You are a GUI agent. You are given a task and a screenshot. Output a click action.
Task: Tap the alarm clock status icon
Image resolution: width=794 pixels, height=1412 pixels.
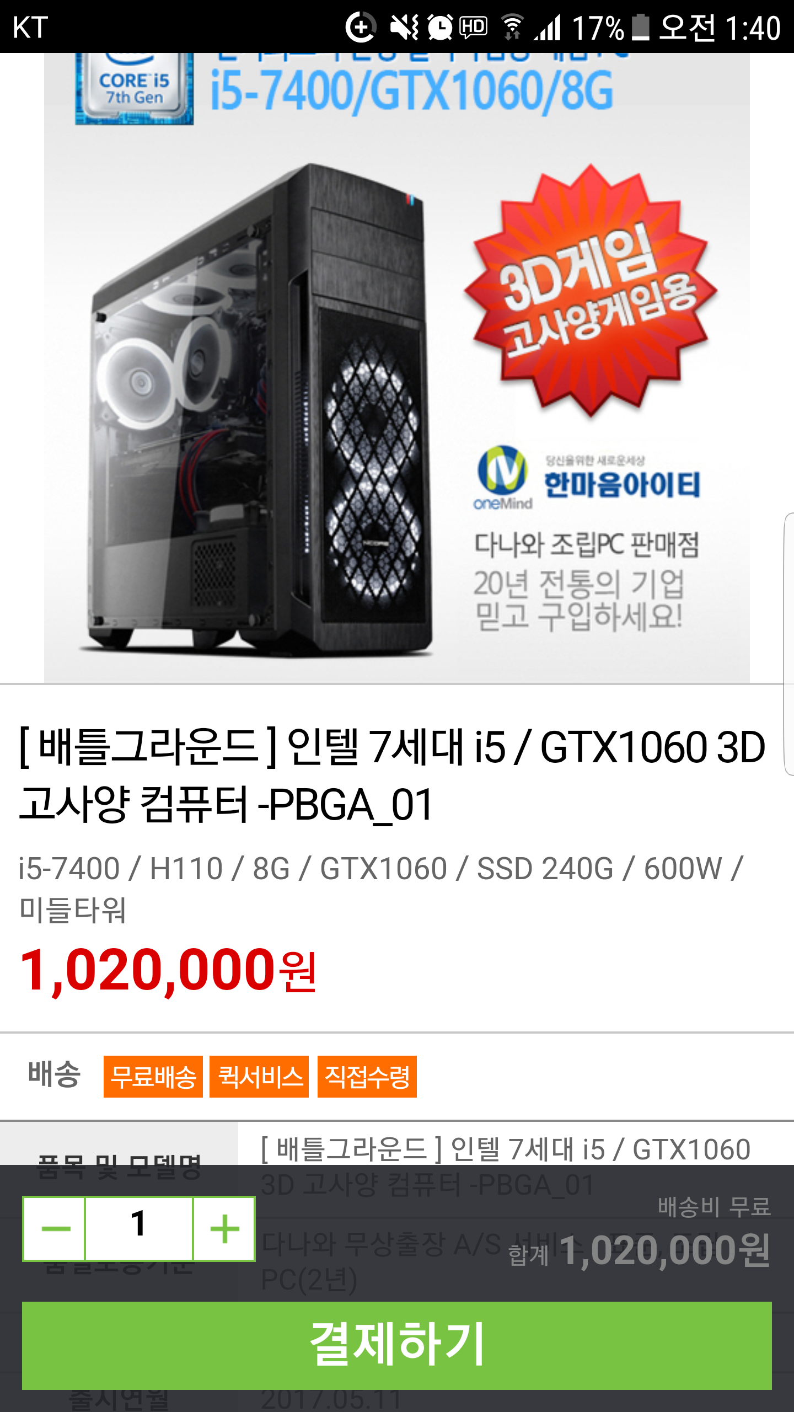pyautogui.click(x=440, y=28)
